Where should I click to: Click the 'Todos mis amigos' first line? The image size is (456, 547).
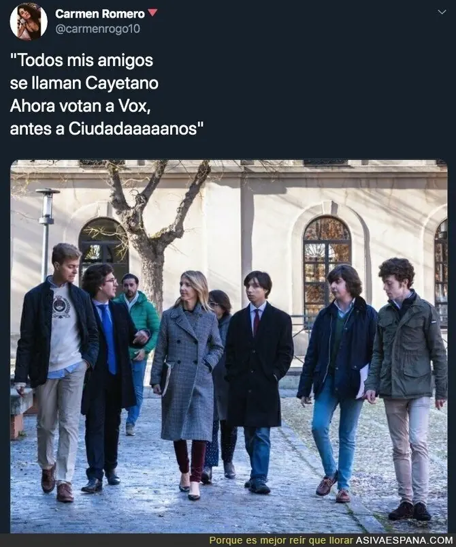click(82, 61)
